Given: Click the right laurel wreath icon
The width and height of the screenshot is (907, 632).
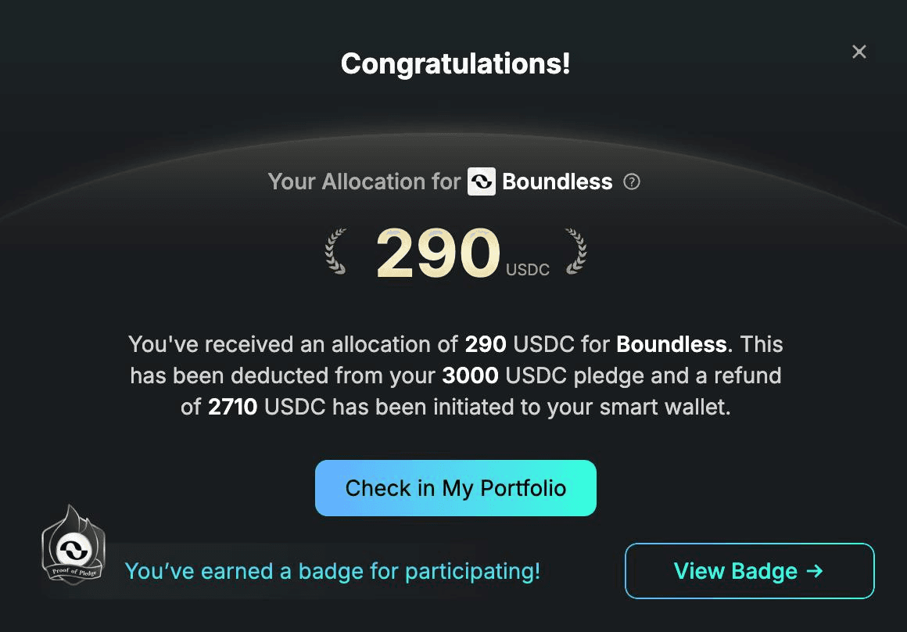Looking at the screenshot, I should (576, 251).
